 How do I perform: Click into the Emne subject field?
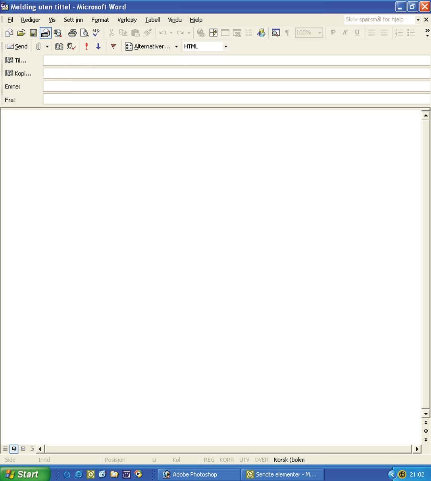click(x=237, y=86)
